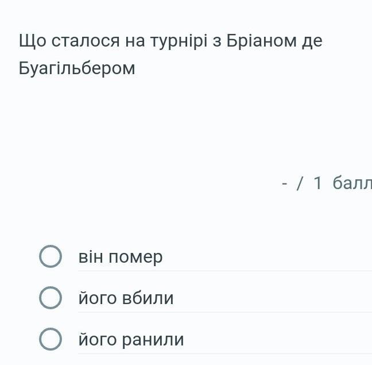Click the dash in the score indicator

coord(284,183)
